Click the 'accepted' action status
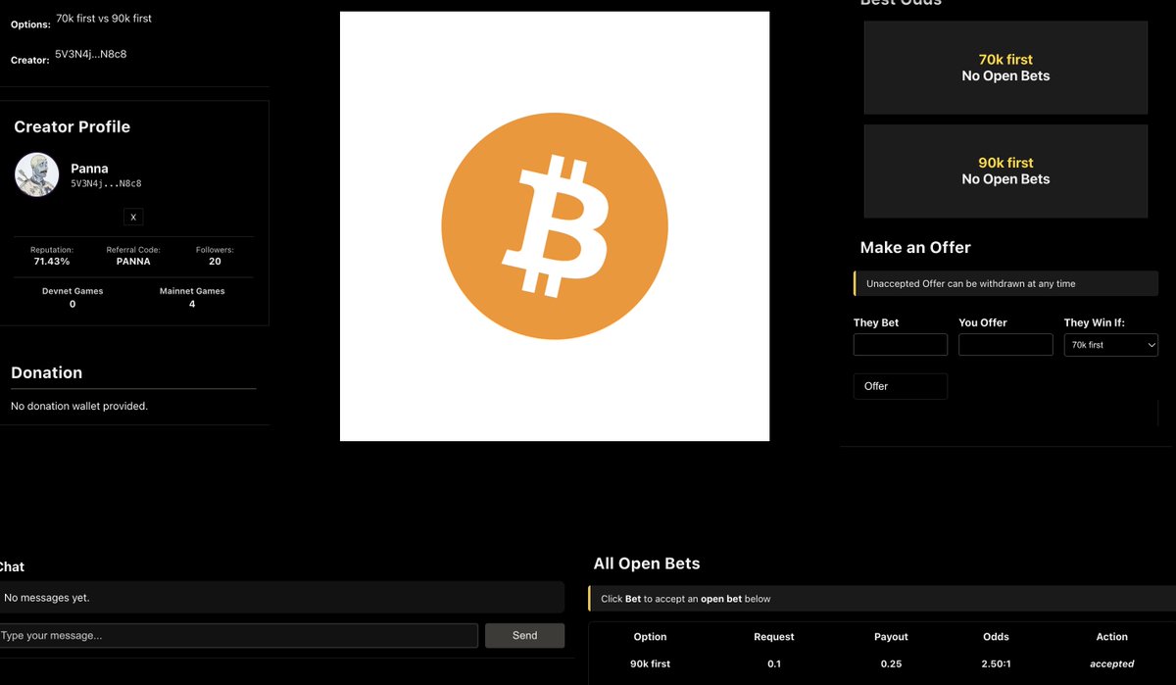This screenshot has width=1176, height=685. pyautogui.click(x=1112, y=663)
